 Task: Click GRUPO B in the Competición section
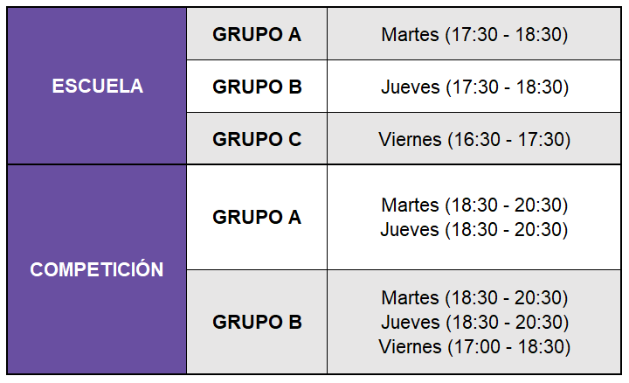[257, 322]
